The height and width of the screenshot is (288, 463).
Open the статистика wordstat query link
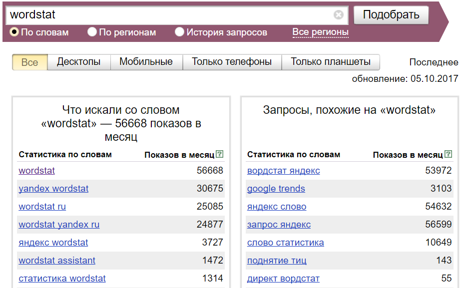pyautogui.click(x=62, y=279)
